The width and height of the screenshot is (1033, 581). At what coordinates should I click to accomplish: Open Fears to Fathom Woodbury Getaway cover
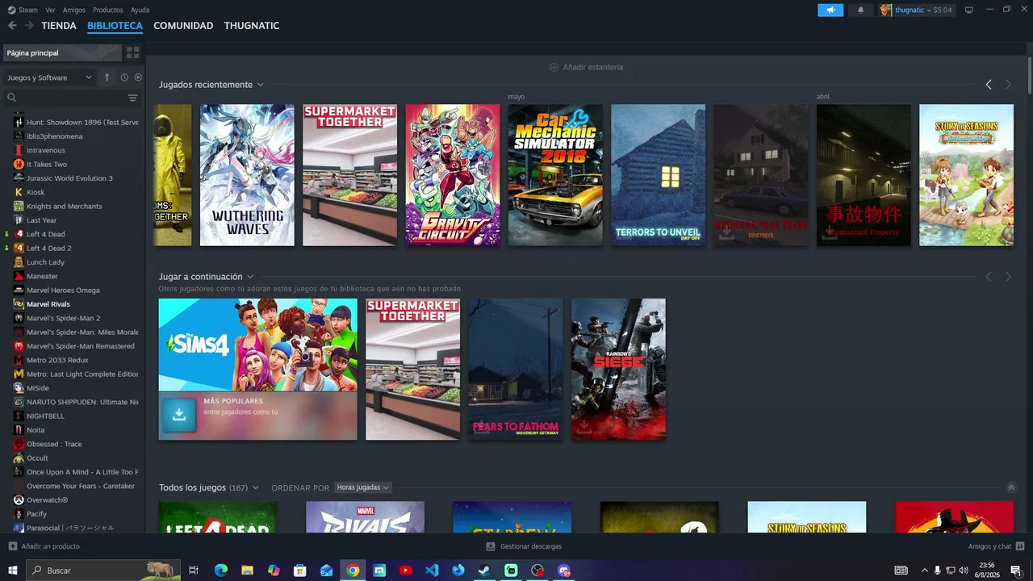click(516, 370)
